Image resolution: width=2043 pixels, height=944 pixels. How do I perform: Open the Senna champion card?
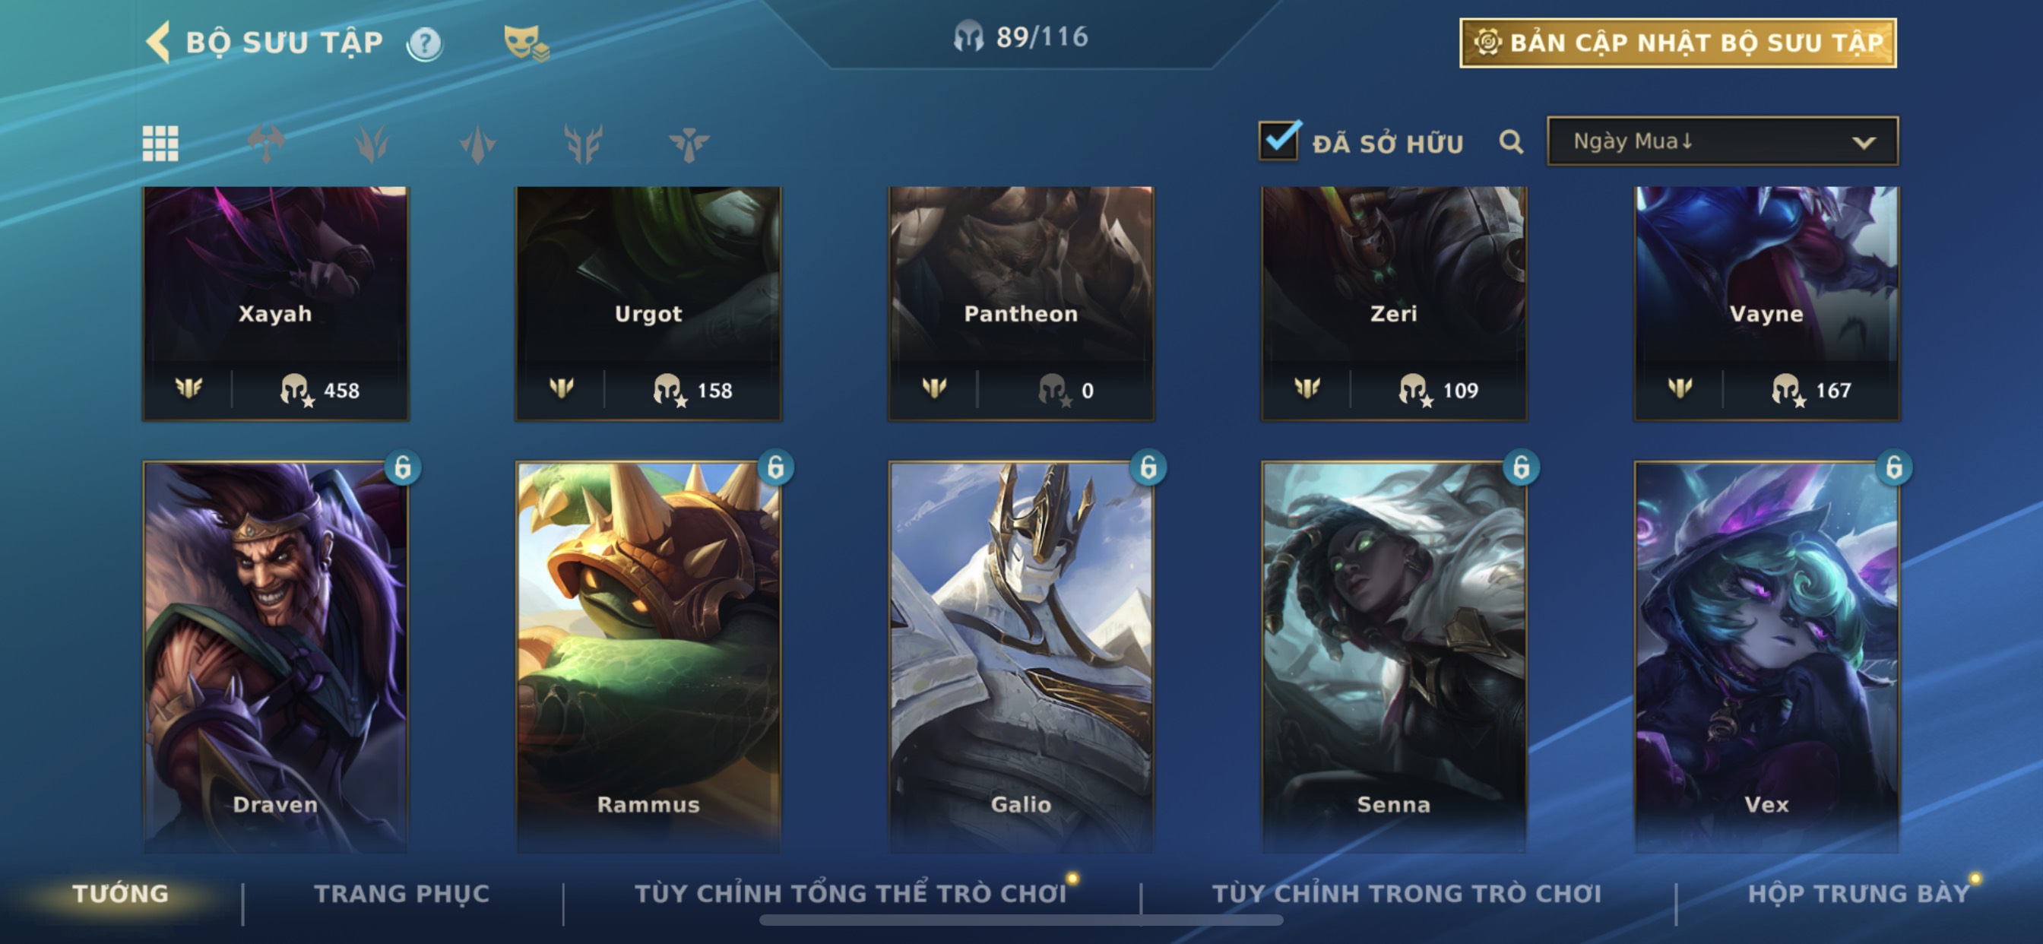point(1393,657)
